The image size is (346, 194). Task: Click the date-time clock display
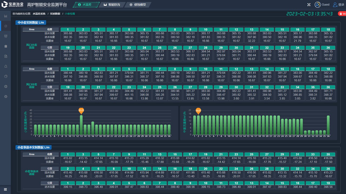pos(310,14)
